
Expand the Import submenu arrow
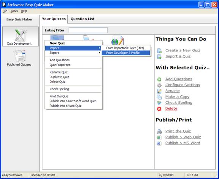tap(99, 48)
